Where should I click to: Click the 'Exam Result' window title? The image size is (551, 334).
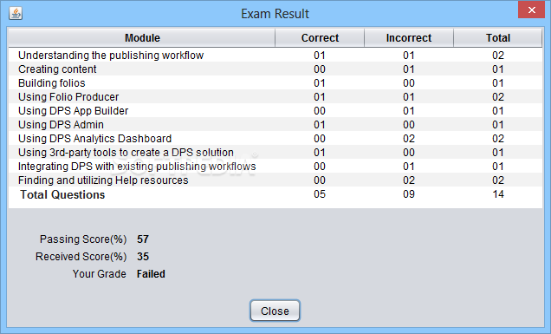pyautogui.click(x=275, y=14)
